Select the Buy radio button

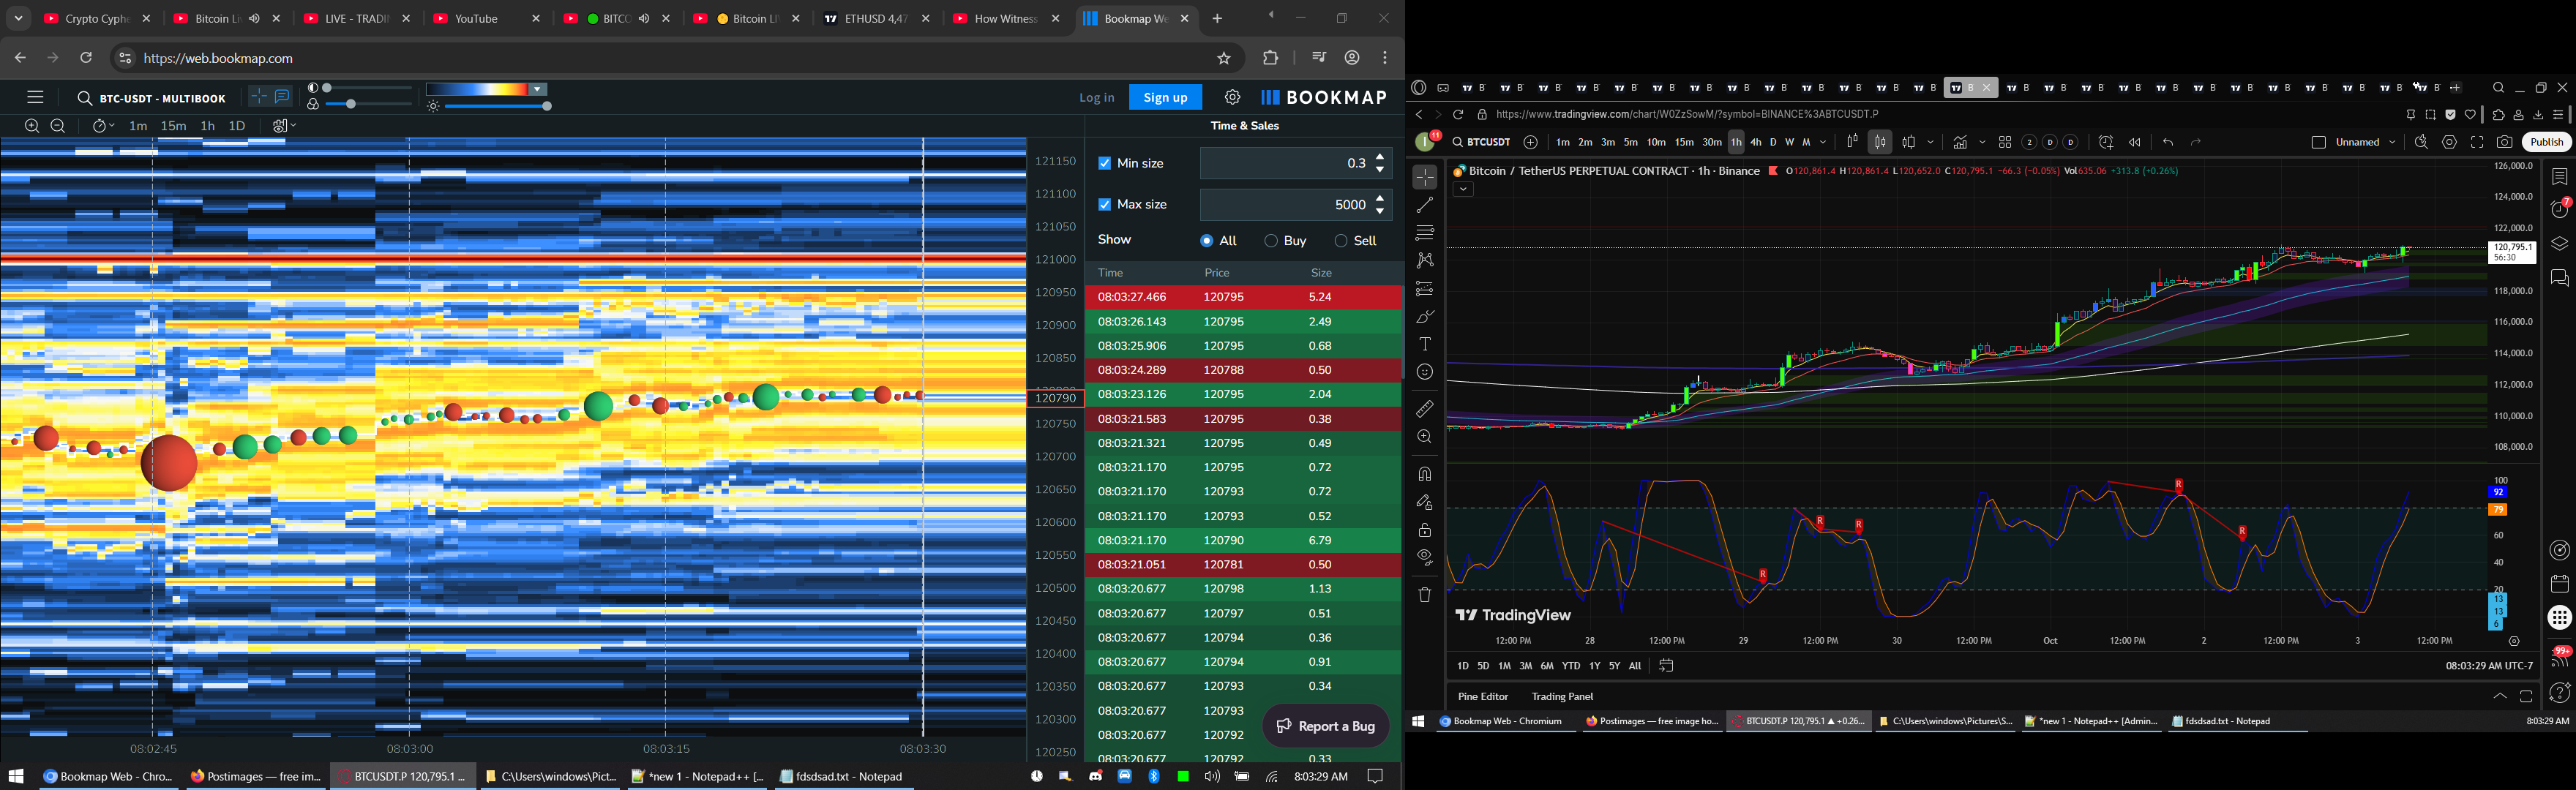[x=1271, y=241]
